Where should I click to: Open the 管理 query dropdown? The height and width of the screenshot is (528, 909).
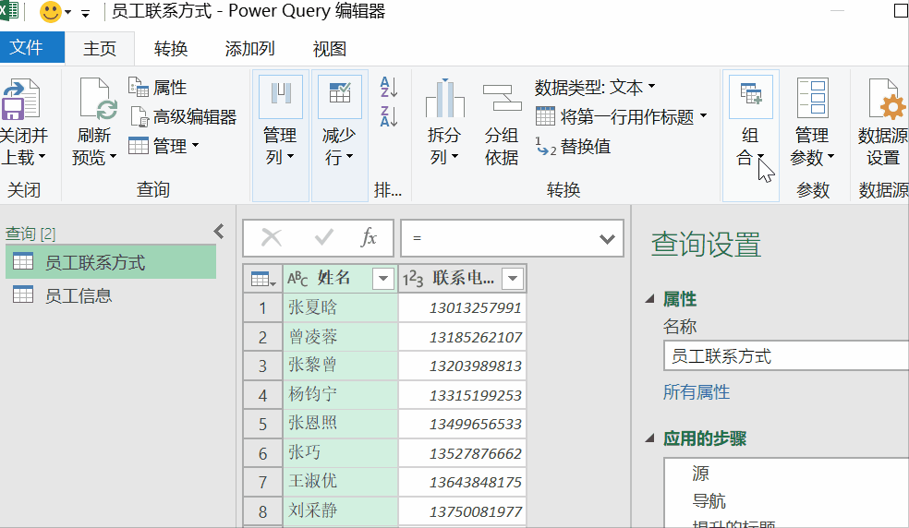coord(164,146)
